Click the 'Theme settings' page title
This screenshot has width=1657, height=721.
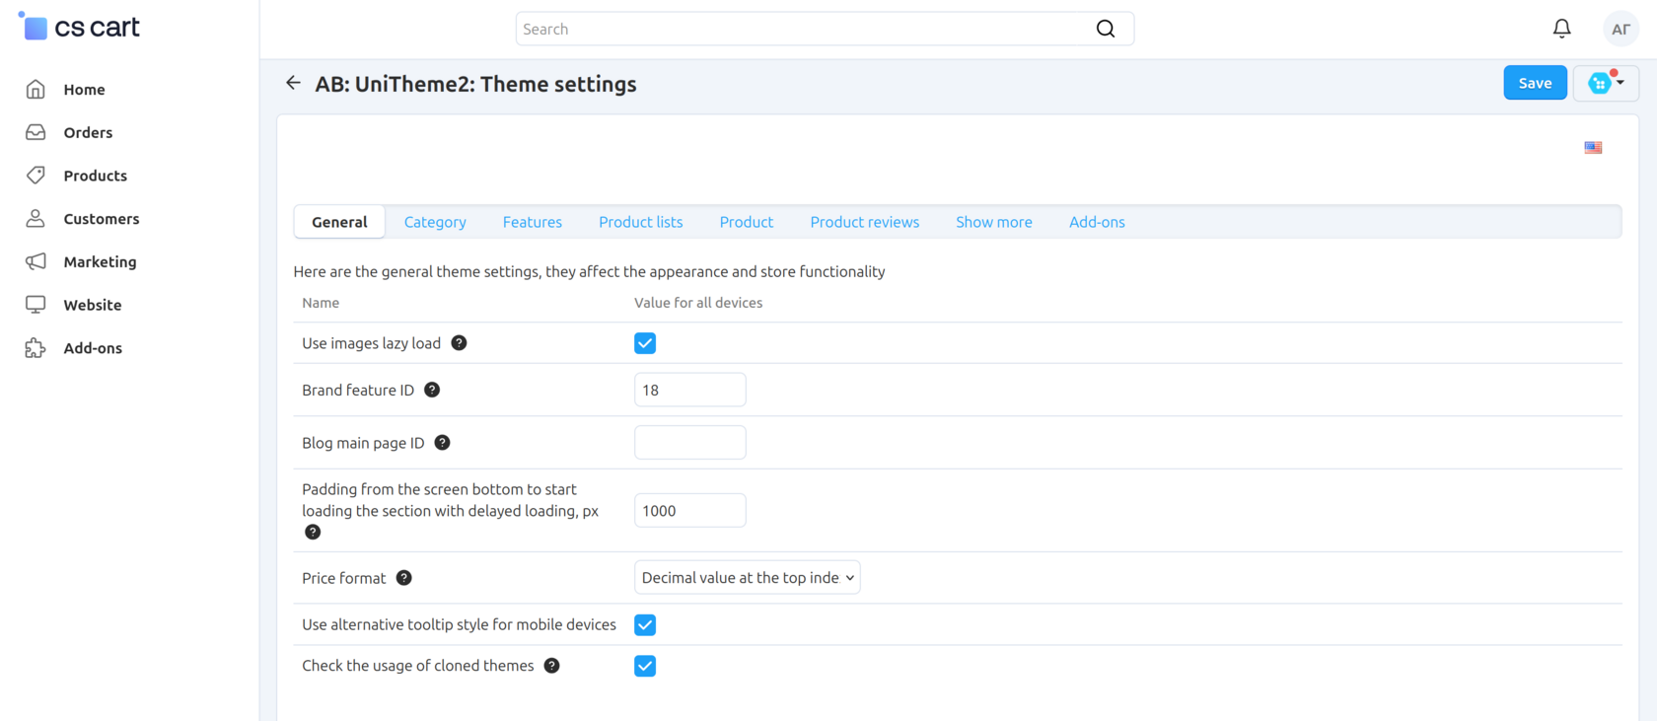(x=475, y=84)
